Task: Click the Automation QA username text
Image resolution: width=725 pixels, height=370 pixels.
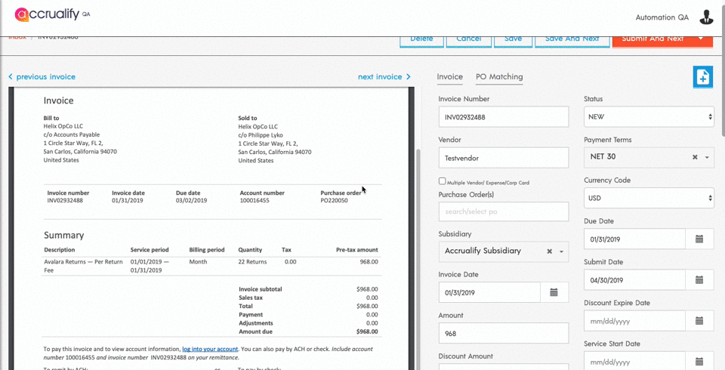Action: pos(662,17)
